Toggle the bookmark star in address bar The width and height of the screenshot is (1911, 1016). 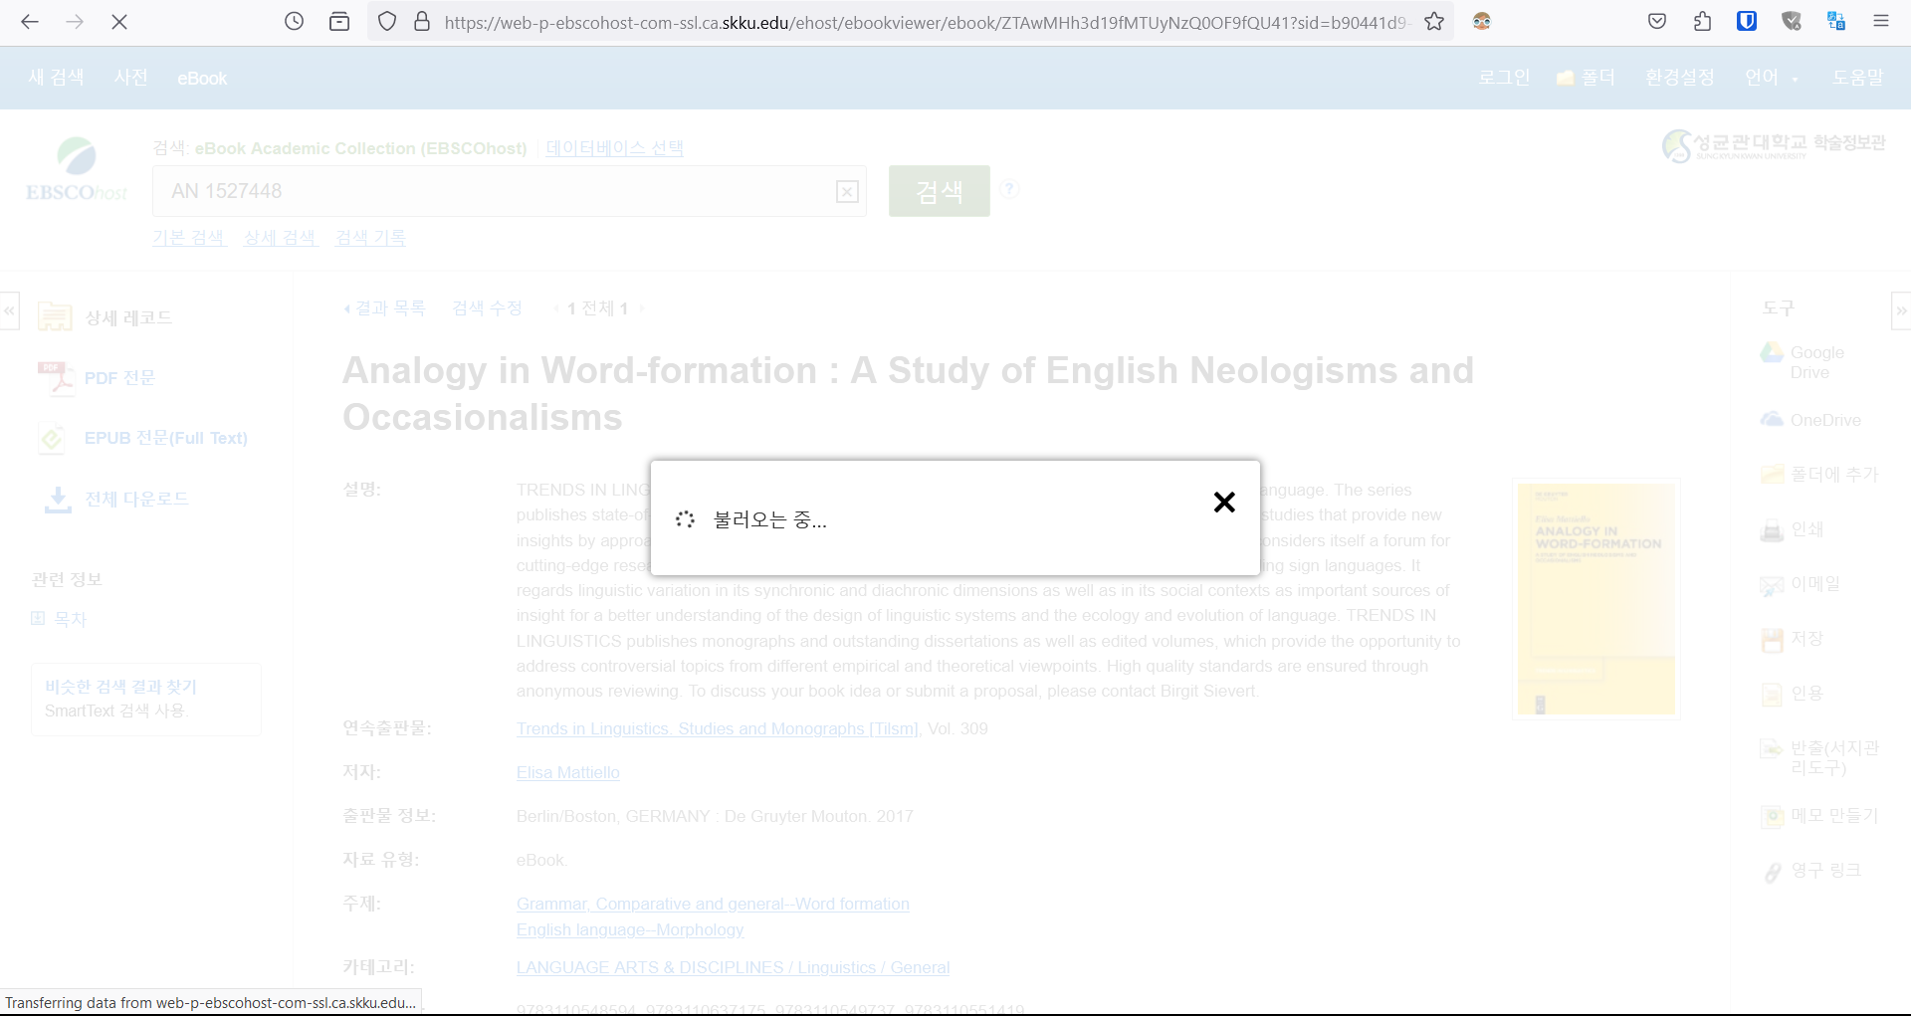1436,21
